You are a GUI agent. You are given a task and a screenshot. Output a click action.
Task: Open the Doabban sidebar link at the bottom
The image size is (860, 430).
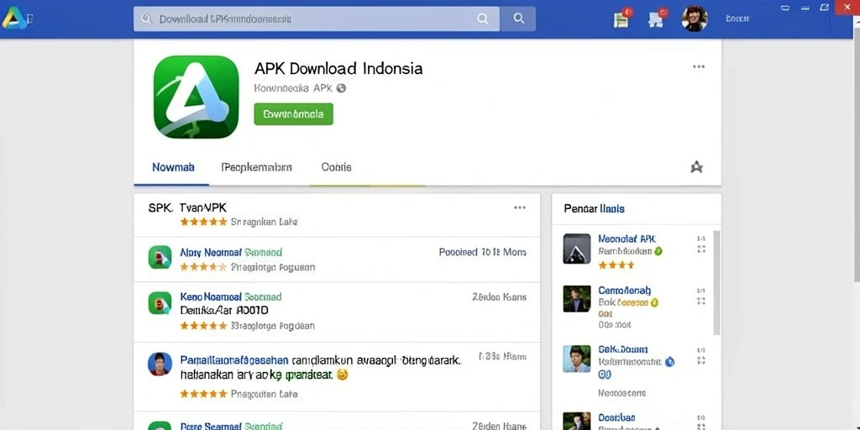pyautogui.click(x=617, y=418)
